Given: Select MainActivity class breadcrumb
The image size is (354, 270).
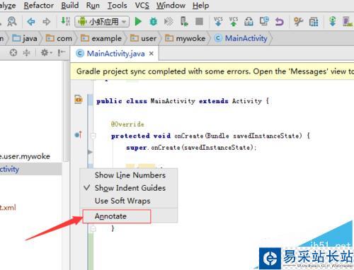Looking at the screenshot, I should click(x=241, y=38).
